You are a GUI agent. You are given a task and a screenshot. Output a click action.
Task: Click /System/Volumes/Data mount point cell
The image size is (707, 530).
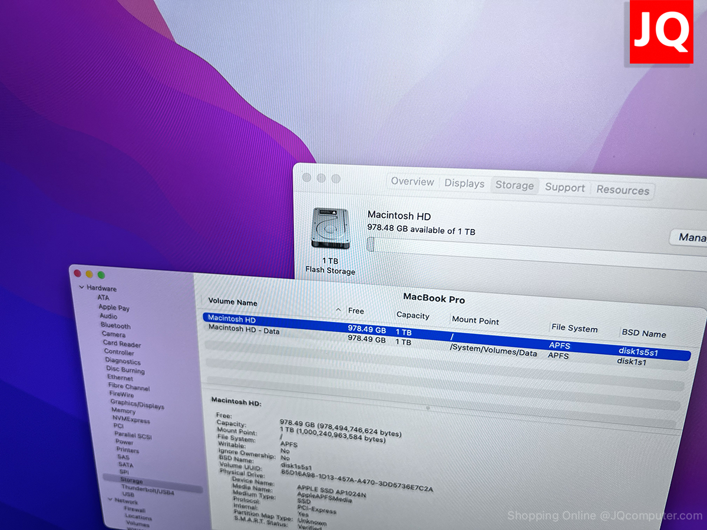click(x=493, y=350)
